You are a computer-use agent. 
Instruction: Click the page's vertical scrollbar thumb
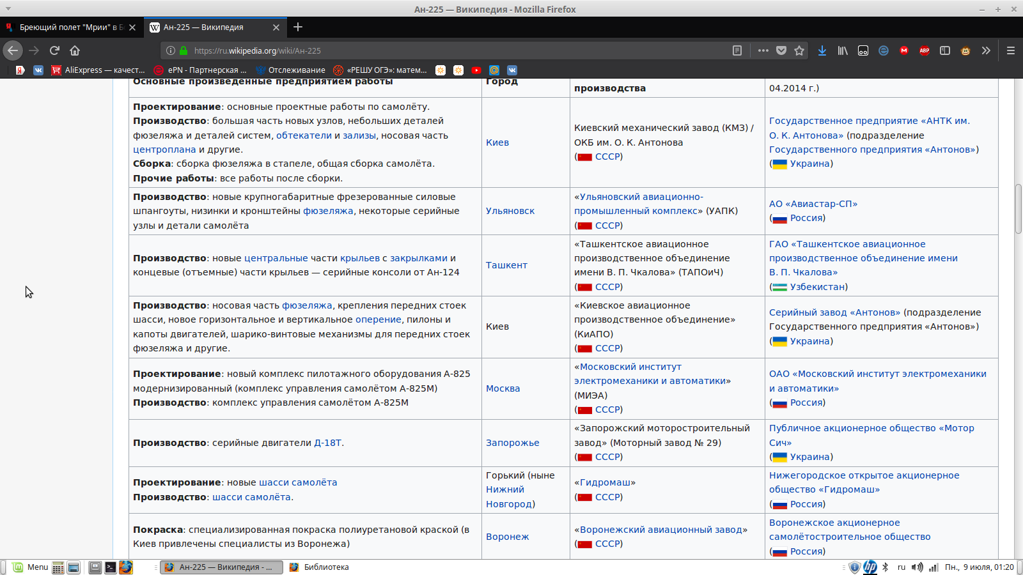click(x=1018, y=209)
